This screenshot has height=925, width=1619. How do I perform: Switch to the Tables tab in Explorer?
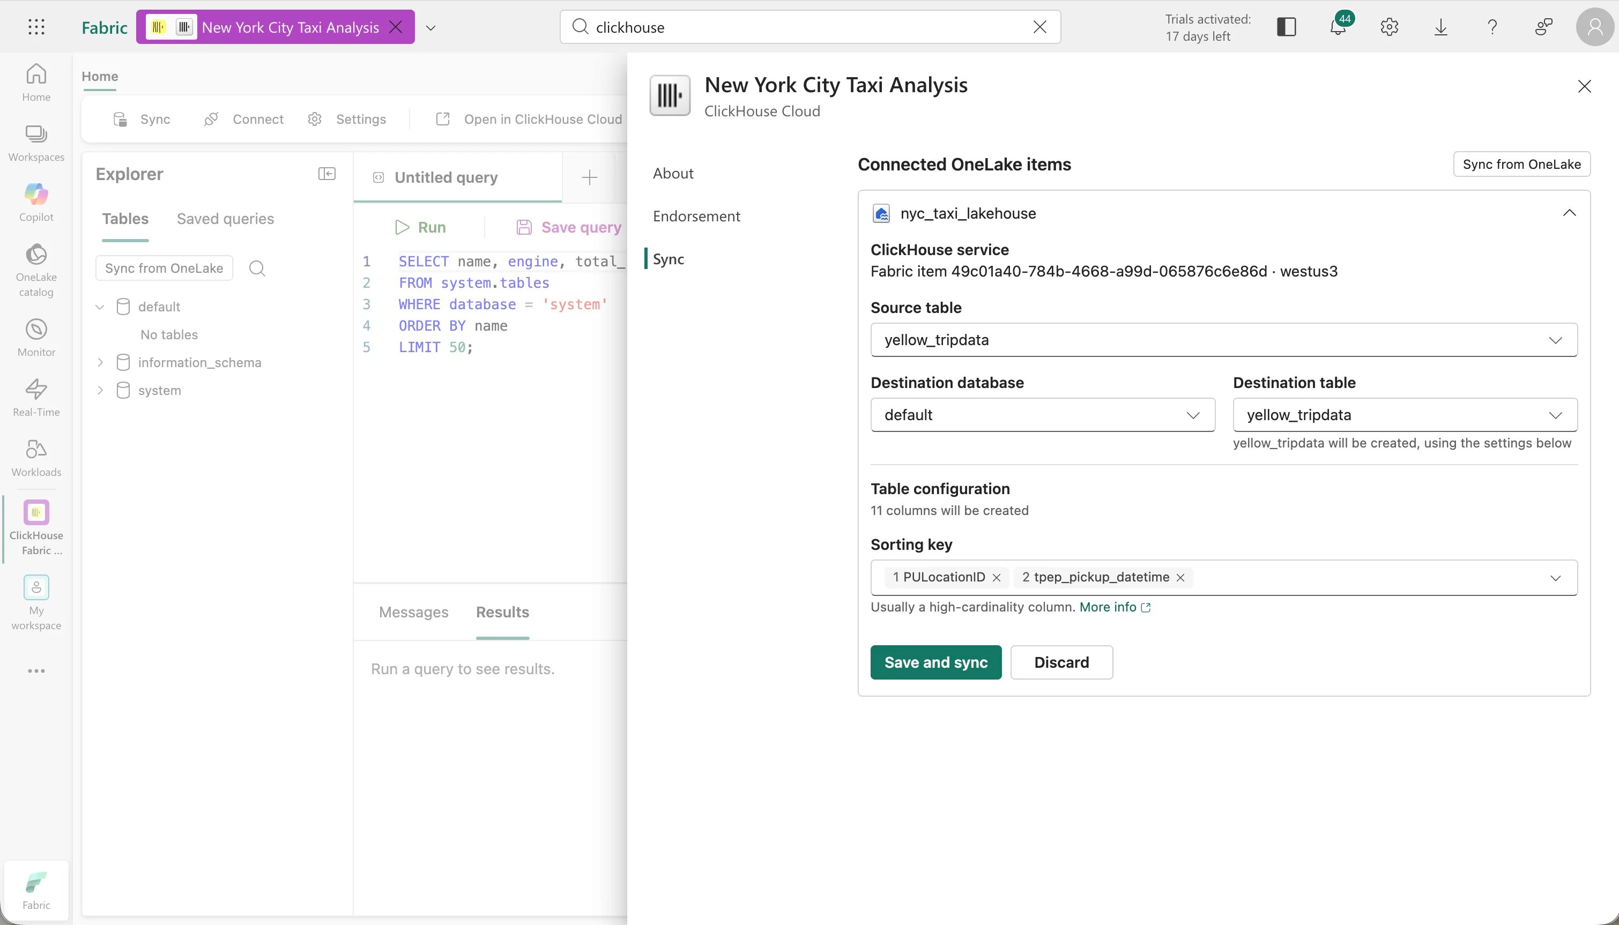(x=125, y=219)
